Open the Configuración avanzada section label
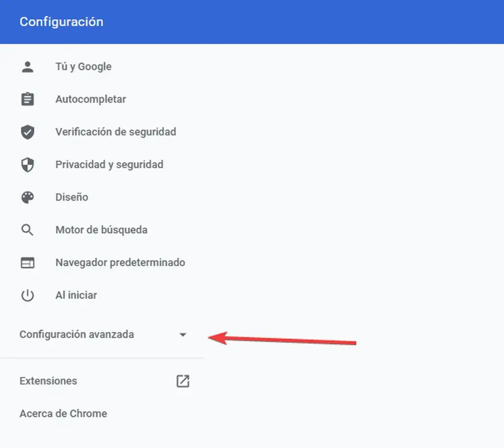The height and width of the screenshot is (448, 504). point(77,335)
